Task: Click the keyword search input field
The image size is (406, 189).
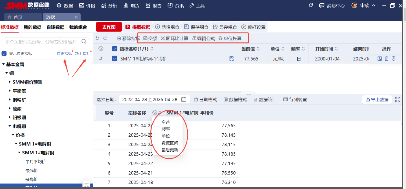Action: (46, 42)
